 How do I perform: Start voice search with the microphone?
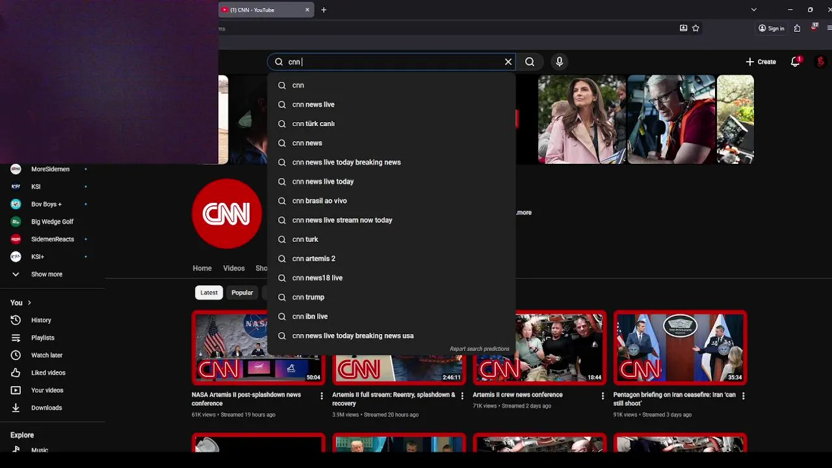click(x=559, y=62)
